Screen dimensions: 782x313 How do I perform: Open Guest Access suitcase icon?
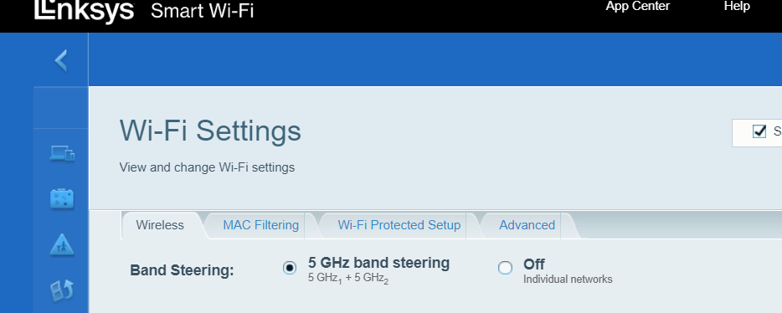(x=62, y=198)
